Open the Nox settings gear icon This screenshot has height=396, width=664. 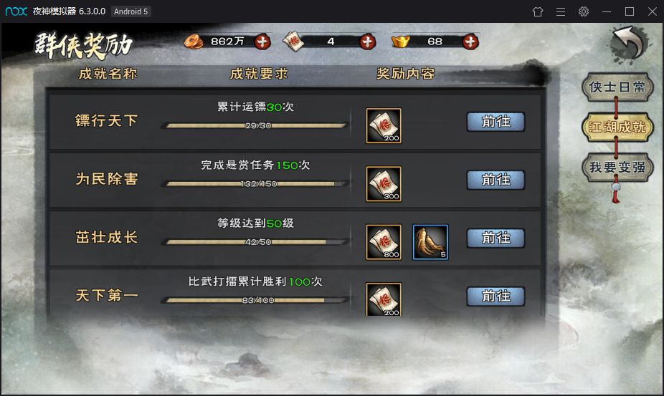click(584, 11)
